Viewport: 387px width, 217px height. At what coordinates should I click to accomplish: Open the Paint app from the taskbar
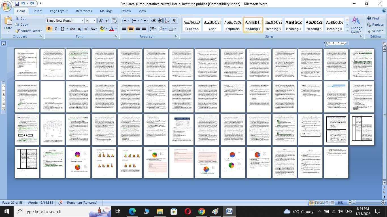coord(215,211)
